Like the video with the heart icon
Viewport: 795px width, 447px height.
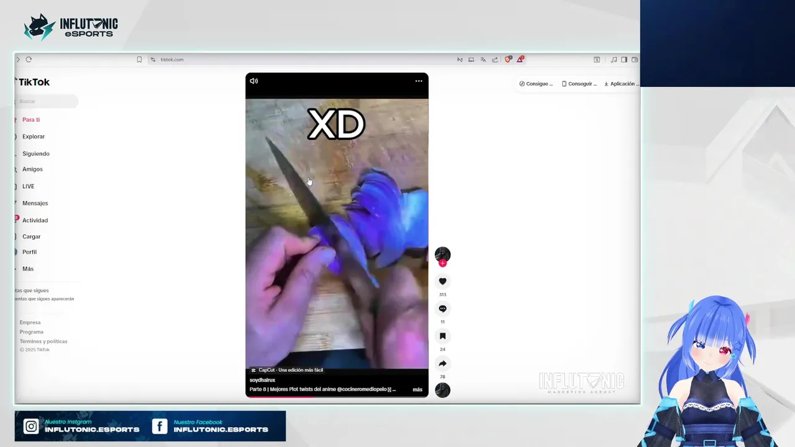[x=442, y=281]
